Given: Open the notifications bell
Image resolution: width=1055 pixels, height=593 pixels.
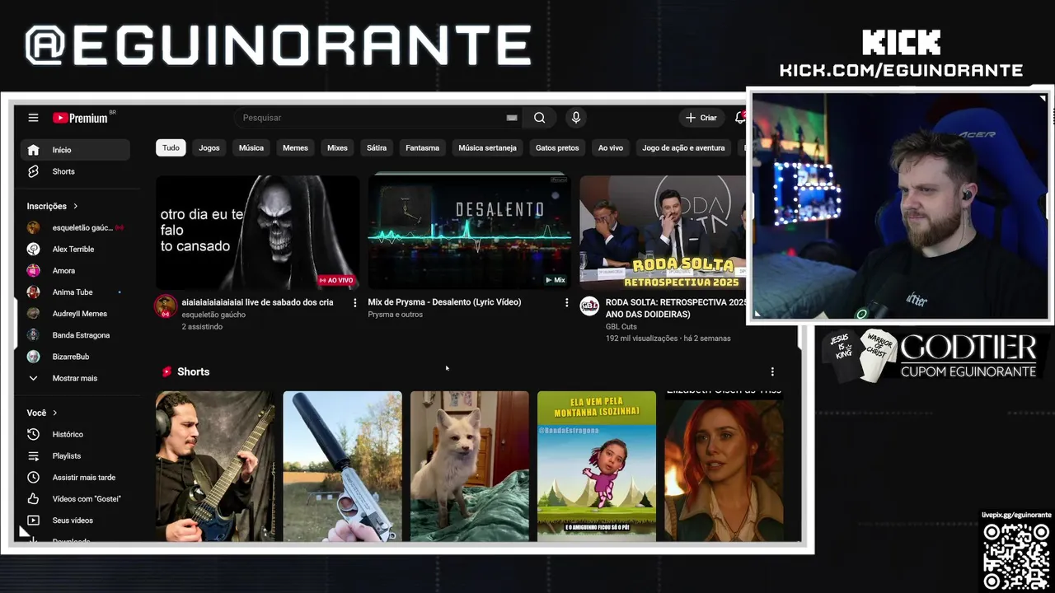Looking at the screenshot, I should coord(740,118).
